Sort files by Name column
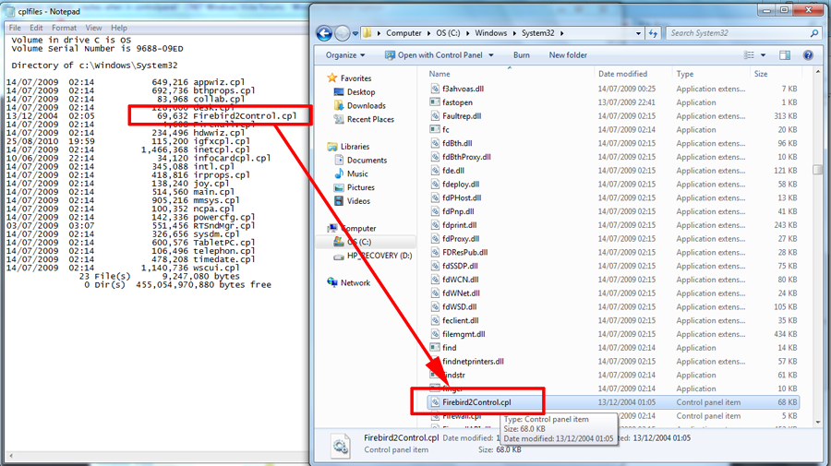This screenshot has height=466, width=831. [x=440, y=74]
